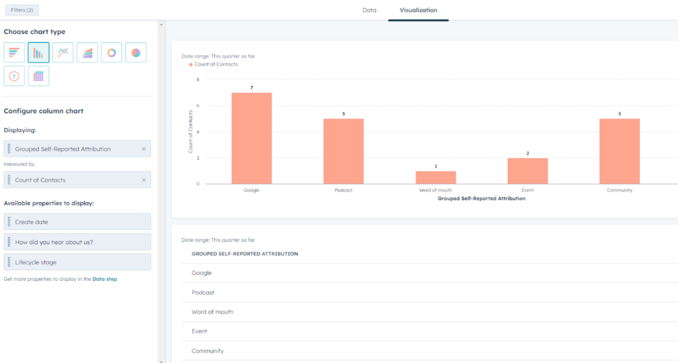Select the KPI summary number chart type
The height and width of the screenshot is (363, 678).
14,76
